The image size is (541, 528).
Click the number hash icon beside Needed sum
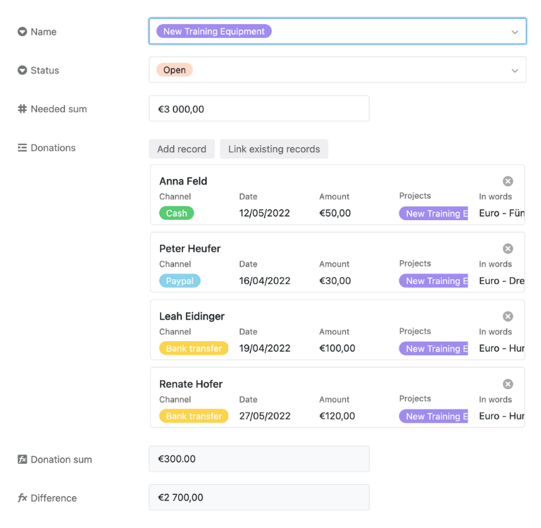[23, 109]
